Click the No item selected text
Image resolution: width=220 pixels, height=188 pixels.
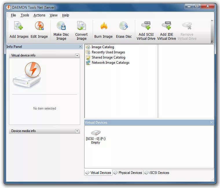tap(45, 108)
